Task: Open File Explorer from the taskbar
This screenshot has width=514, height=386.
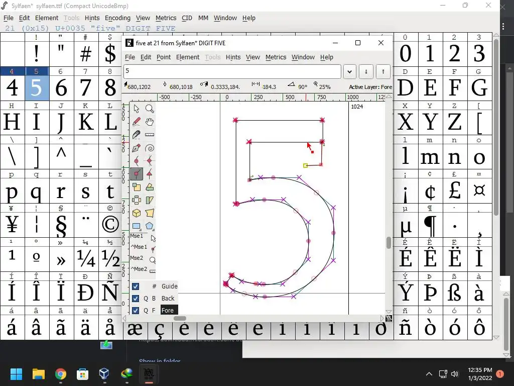Action: click(38, 374)
